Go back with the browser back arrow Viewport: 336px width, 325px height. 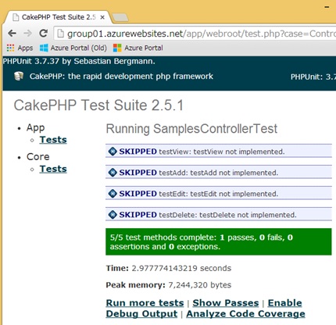(13, 34)
